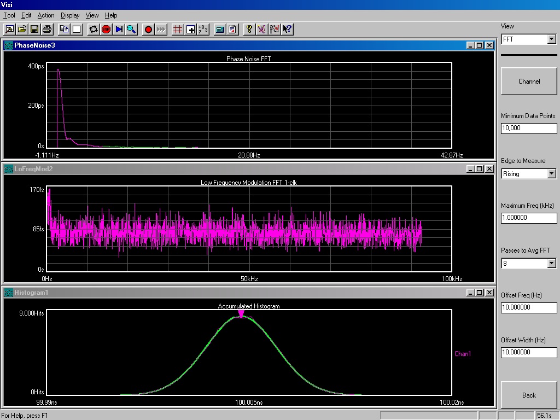Close the Histogram1 window
Image resolution: width=560 pixels, height=420 pixels.
point(489,293)
